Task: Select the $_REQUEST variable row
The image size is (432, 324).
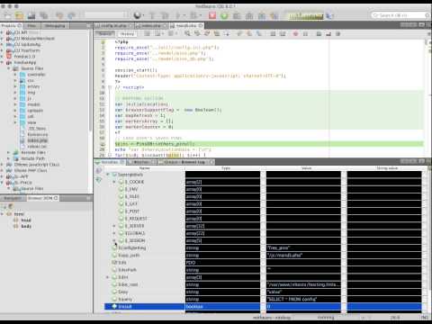Action: tap(136, 219)
